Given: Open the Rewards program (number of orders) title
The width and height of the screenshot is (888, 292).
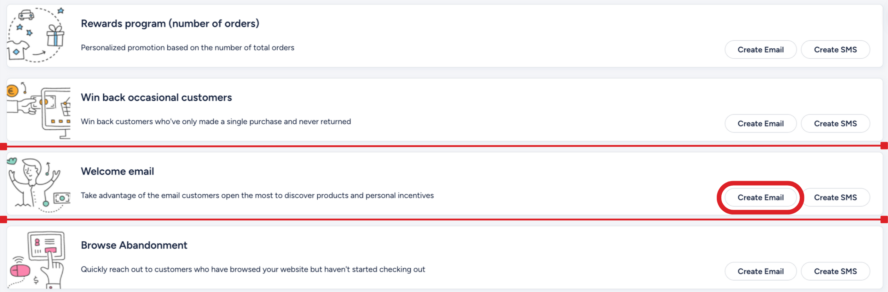Looking at the screenshot, I should [170, 24].
